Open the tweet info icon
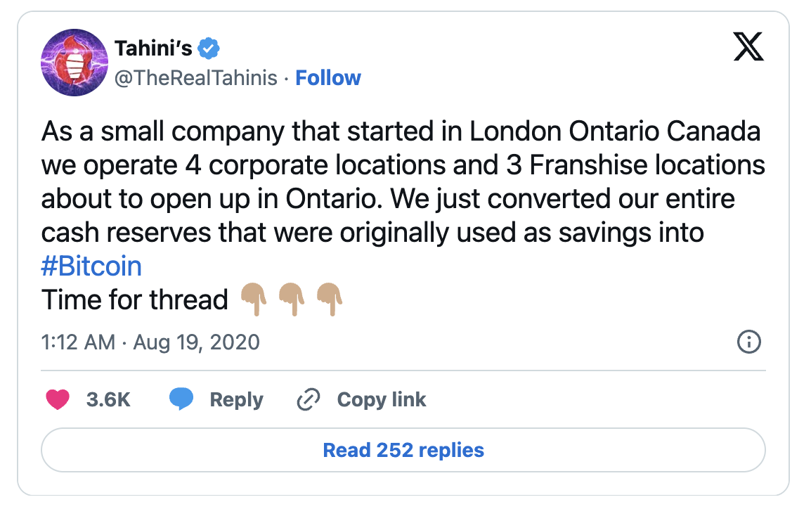 [x=748, y=342]
